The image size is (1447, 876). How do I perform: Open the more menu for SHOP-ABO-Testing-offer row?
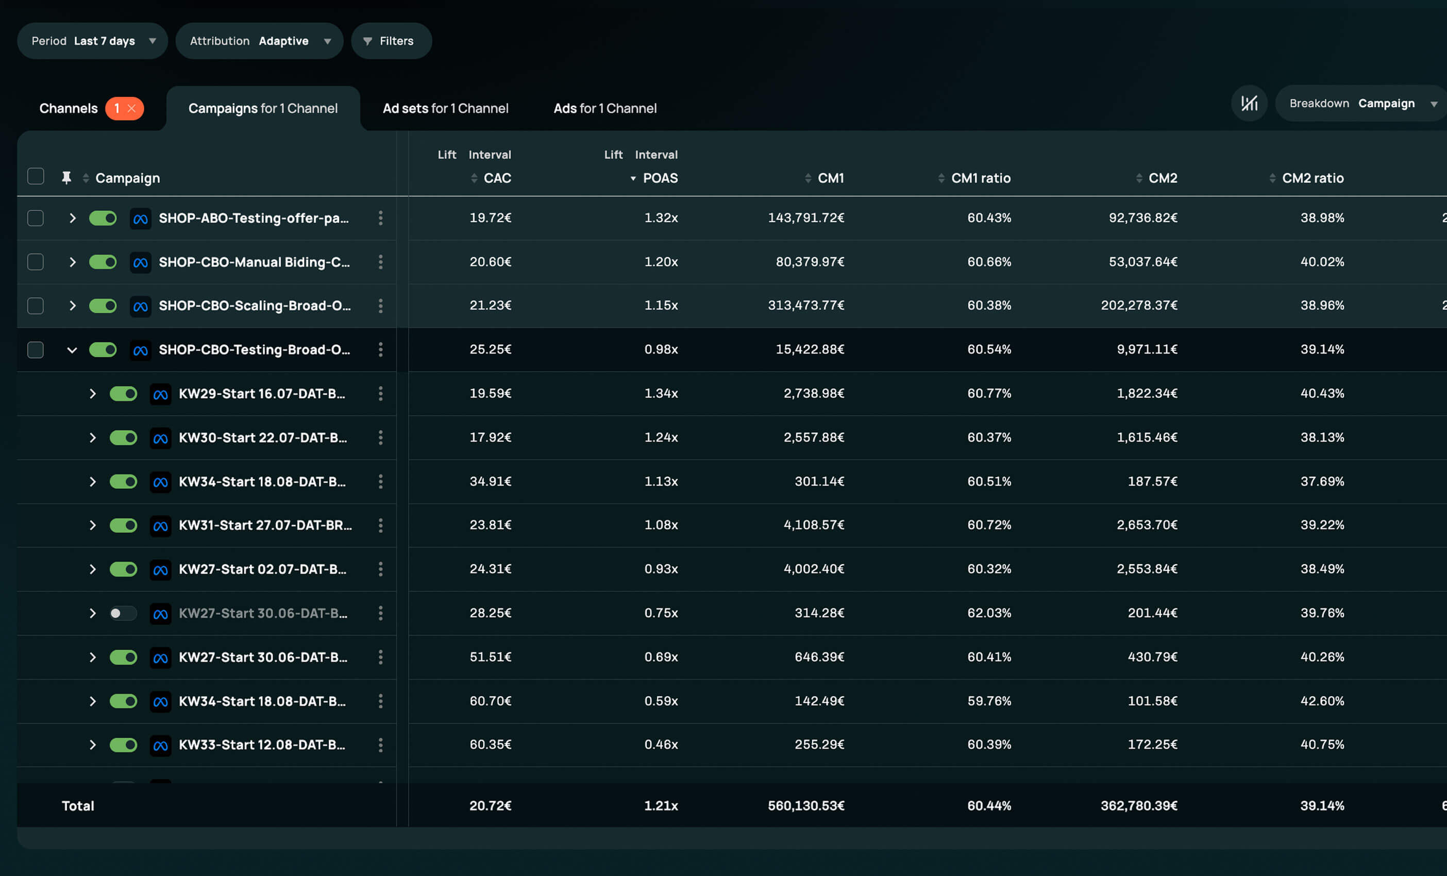click(380, 218)
